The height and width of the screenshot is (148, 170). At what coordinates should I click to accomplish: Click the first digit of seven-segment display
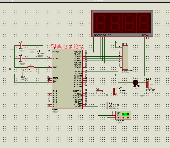click(x=101, y=23)
